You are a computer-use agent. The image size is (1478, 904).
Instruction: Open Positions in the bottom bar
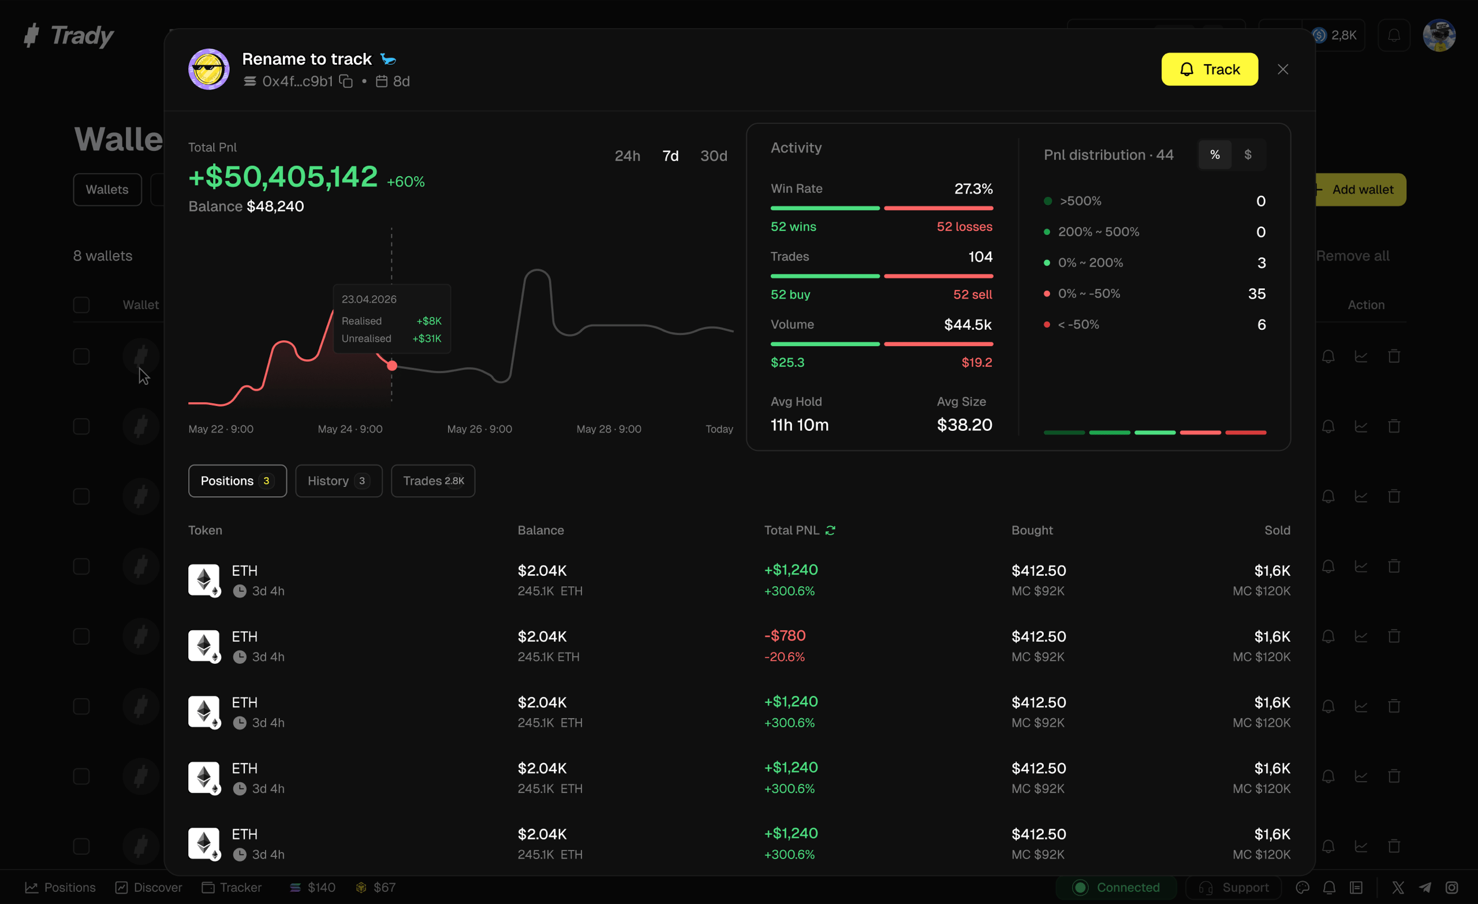pos(60,887)
